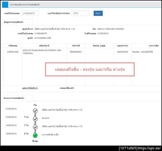Image resolution: width=162 pixels, height=151 pixels.
Task: Click the status date 16/06/2016
Action: pyautogui.click(x=11, y=133)
